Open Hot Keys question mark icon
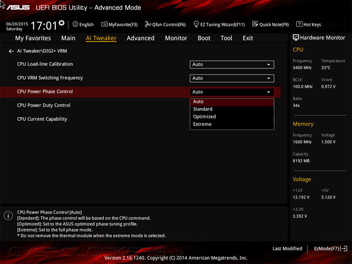 click(x=299, y=24)
